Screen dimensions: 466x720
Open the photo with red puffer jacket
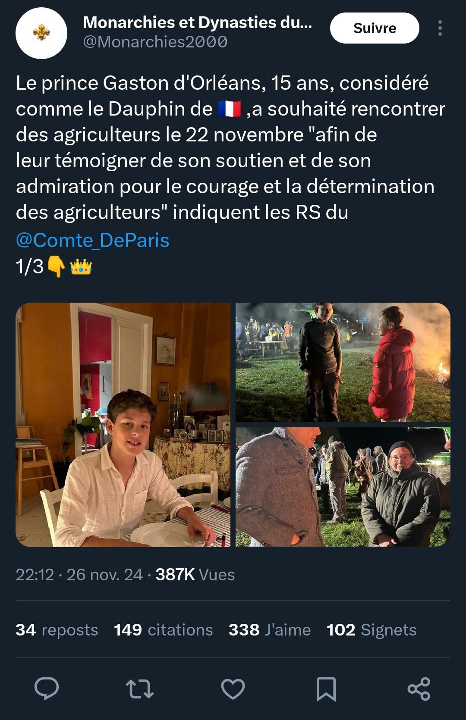(343, 362)
